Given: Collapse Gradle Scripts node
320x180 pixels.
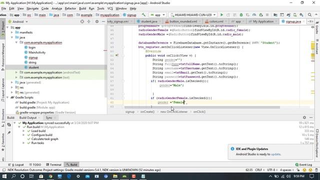Looking at the screenshot, I should point(8,97).
